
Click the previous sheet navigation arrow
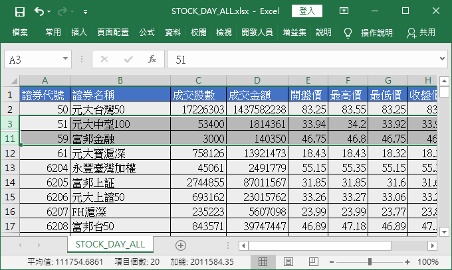pyautogui.click(x=20, y=245)
